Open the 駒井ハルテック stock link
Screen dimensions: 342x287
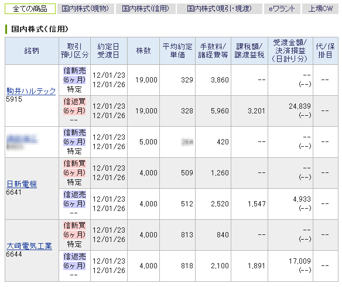coord(31,91)
